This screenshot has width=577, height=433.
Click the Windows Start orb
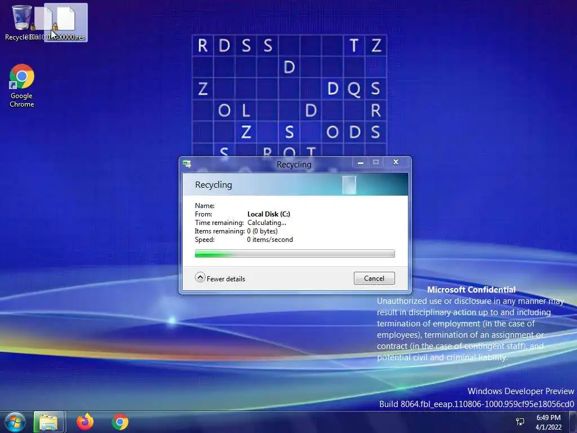(15, 422)
